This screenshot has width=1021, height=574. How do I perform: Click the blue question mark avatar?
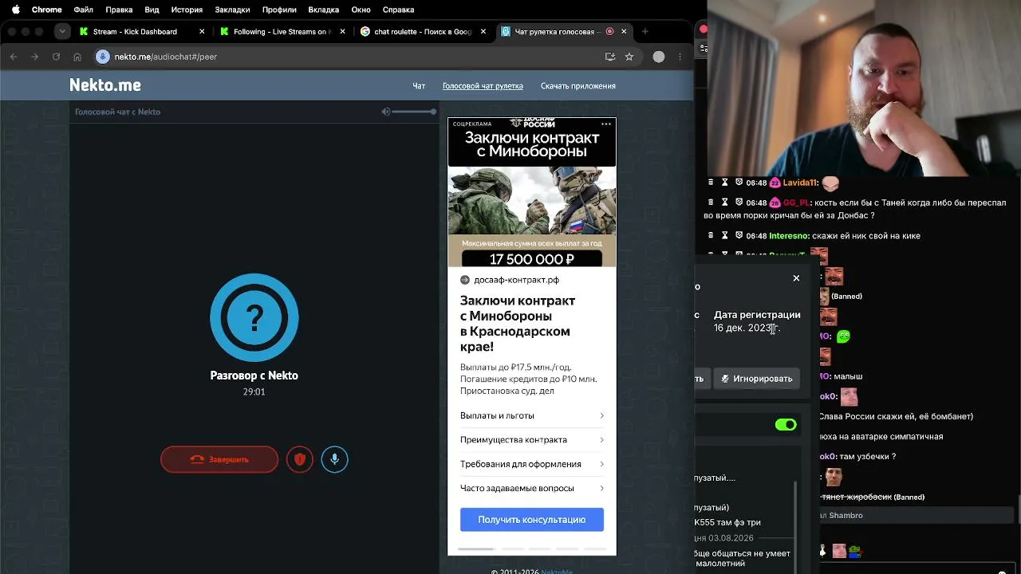coord(254,317)
